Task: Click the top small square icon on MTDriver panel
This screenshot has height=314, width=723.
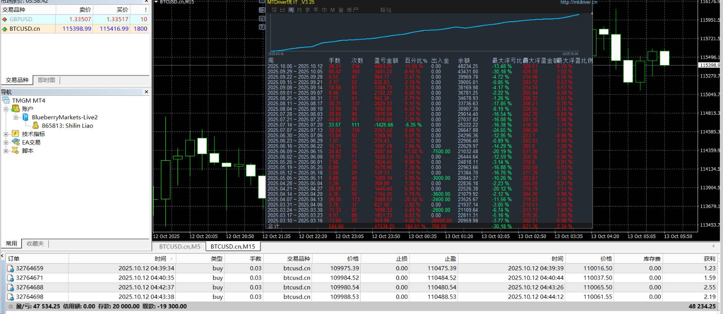Action: pyautogui.click(x=262, y=2)
